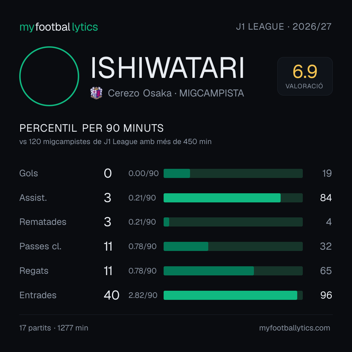Click the Regats percentile bar
Screen dimensions: 352x352
pos(233,271)
